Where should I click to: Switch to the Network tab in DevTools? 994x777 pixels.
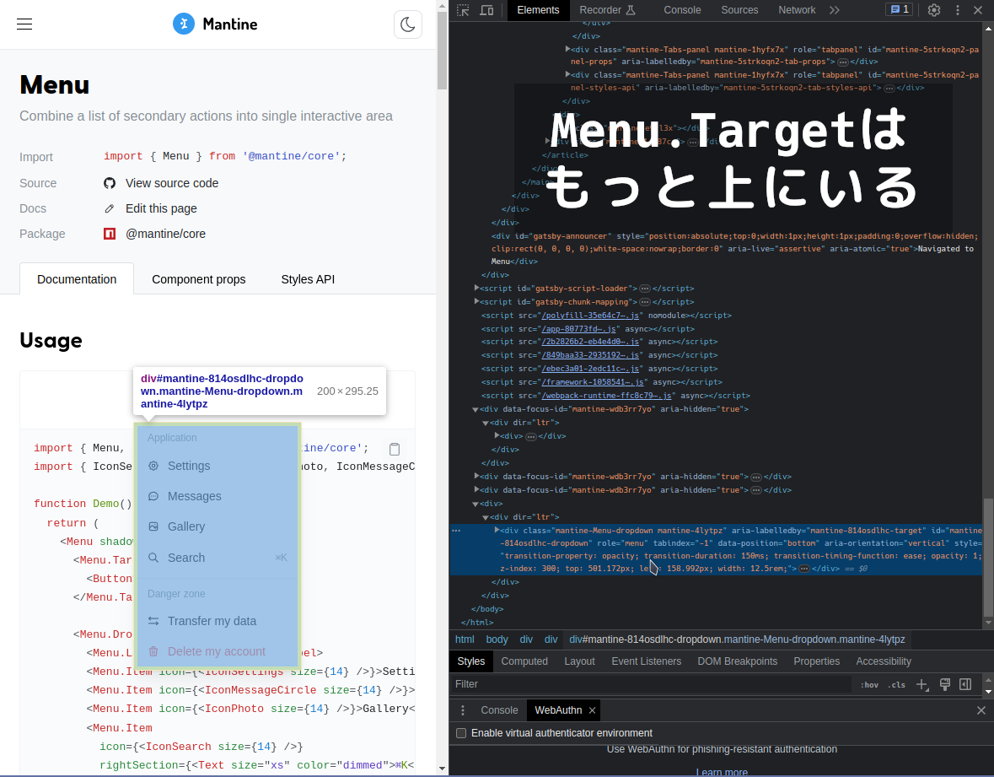(796, 10)
